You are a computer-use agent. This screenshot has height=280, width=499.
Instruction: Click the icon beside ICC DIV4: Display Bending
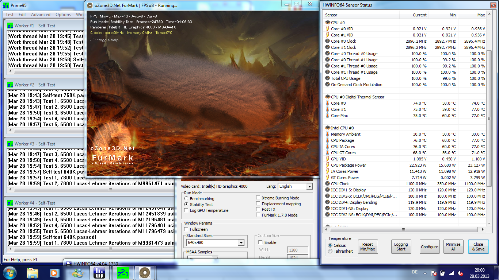coord(328,202)
